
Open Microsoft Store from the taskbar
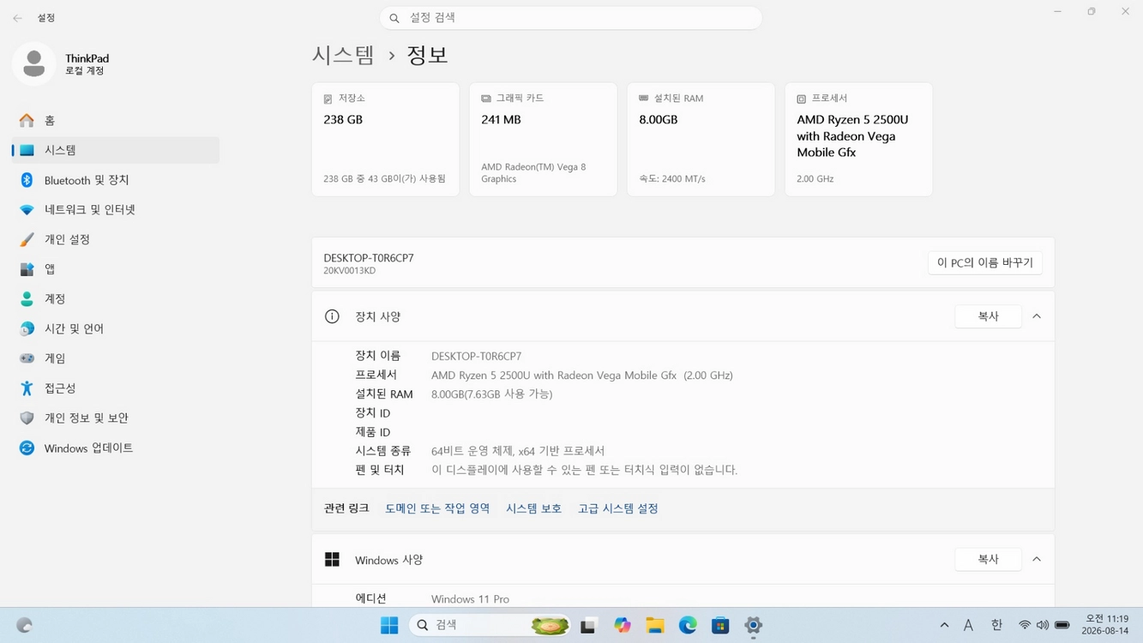click(x=720, y=626)
